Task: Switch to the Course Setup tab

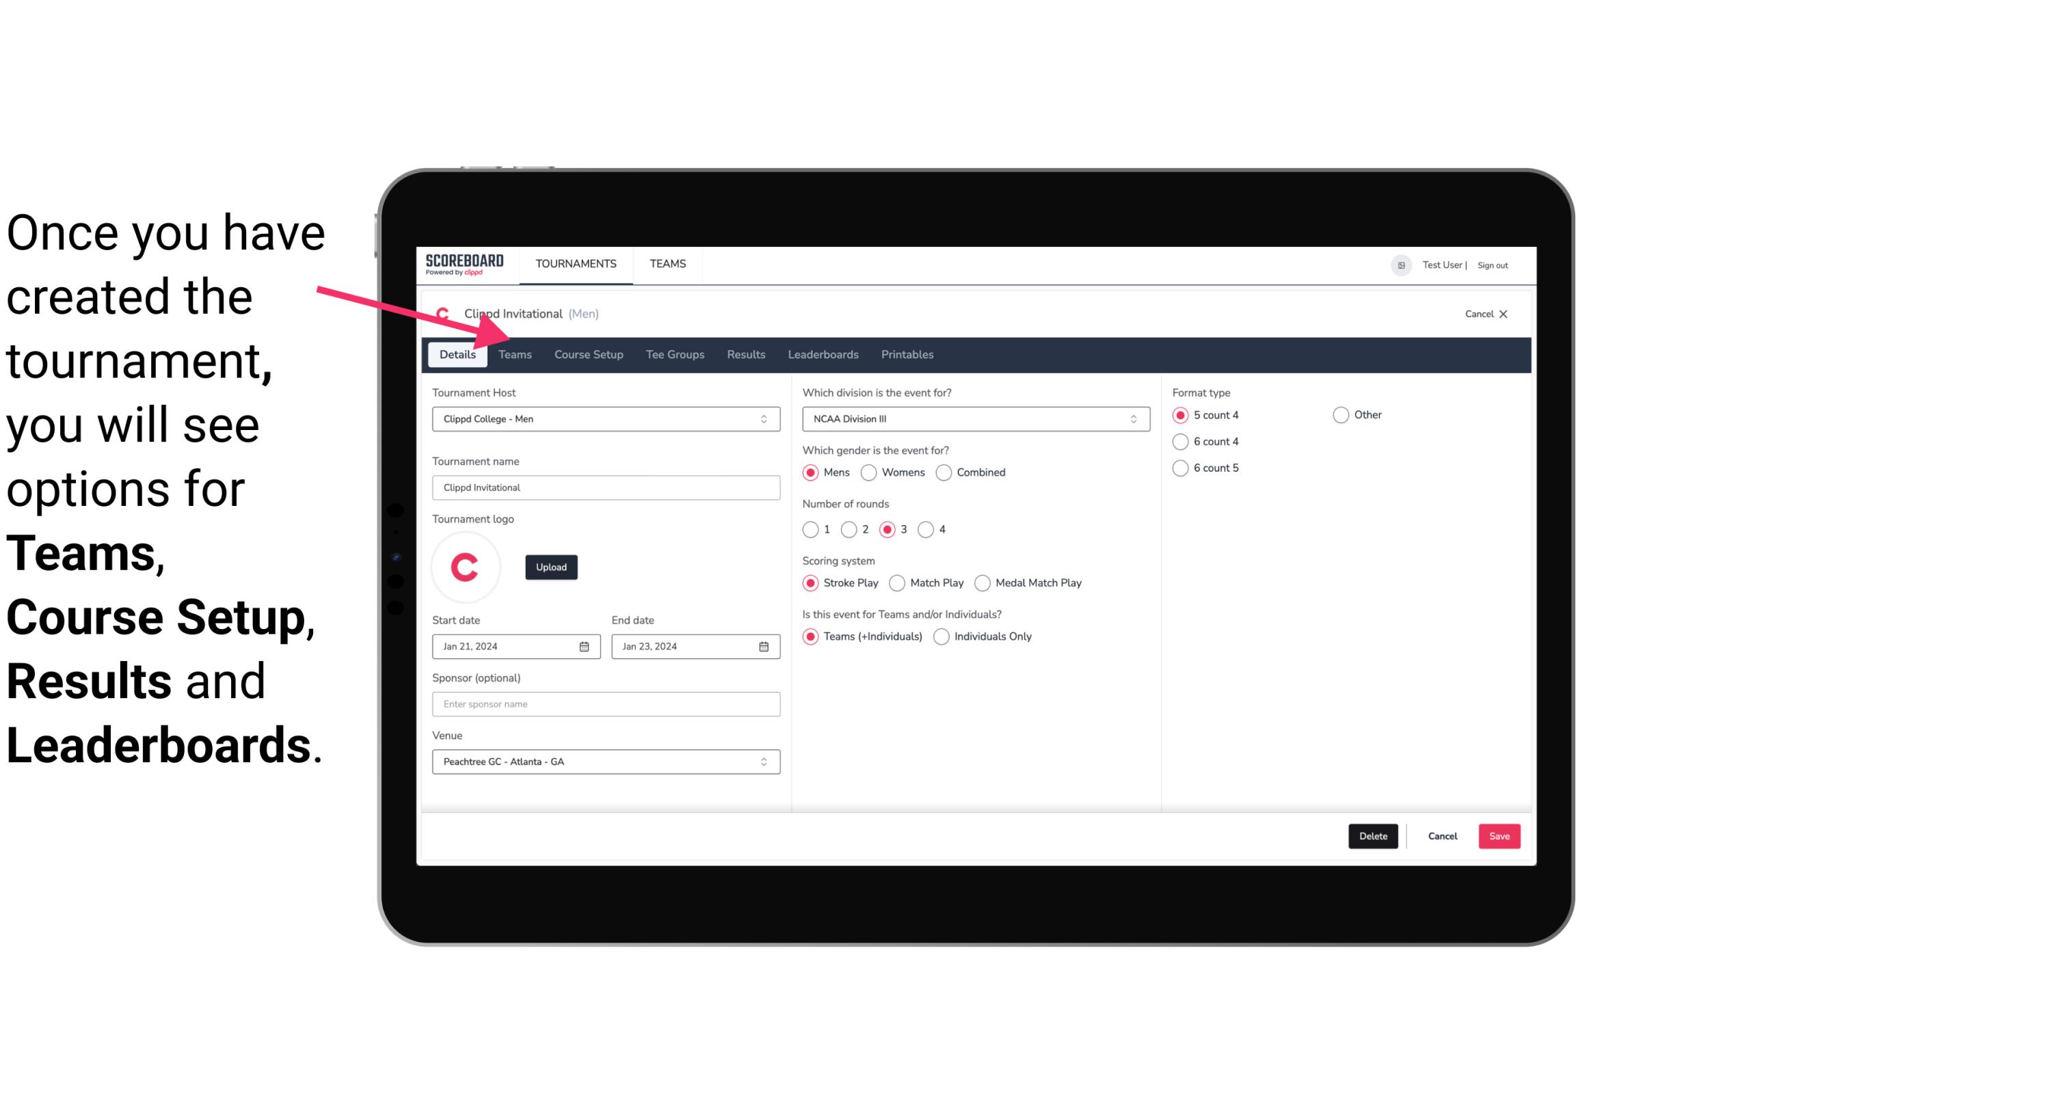Action: point(587,353)
